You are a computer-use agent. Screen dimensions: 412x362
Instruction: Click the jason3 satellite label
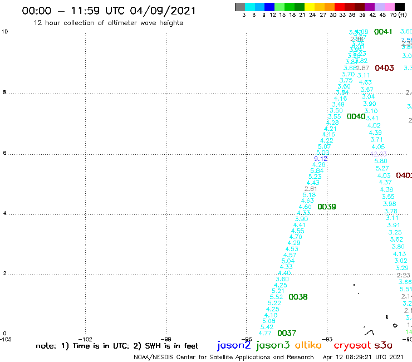pyautogui.click(x=273, y=345)
